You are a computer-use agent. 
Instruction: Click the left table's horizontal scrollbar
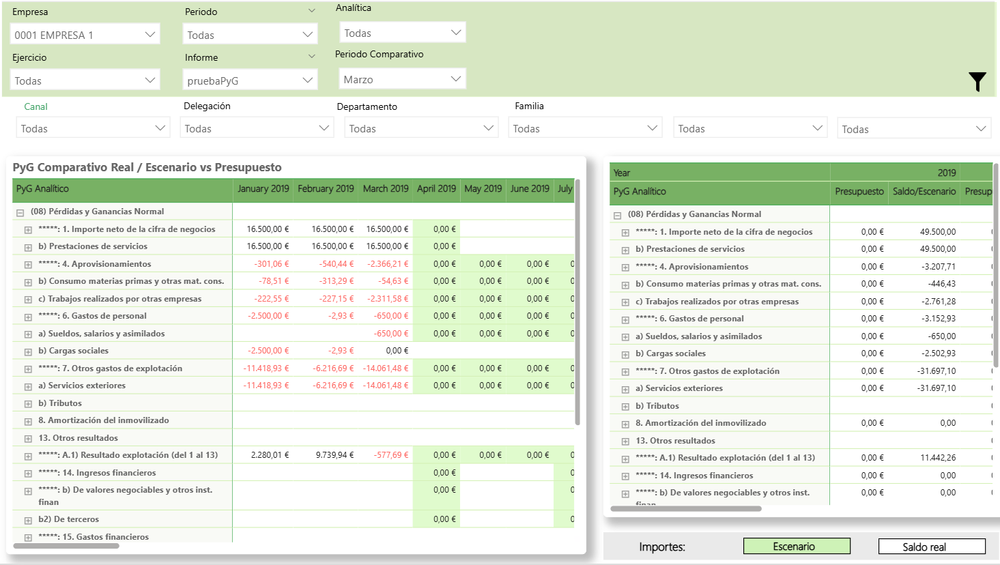pyautogui.click(x=67, y=546)
